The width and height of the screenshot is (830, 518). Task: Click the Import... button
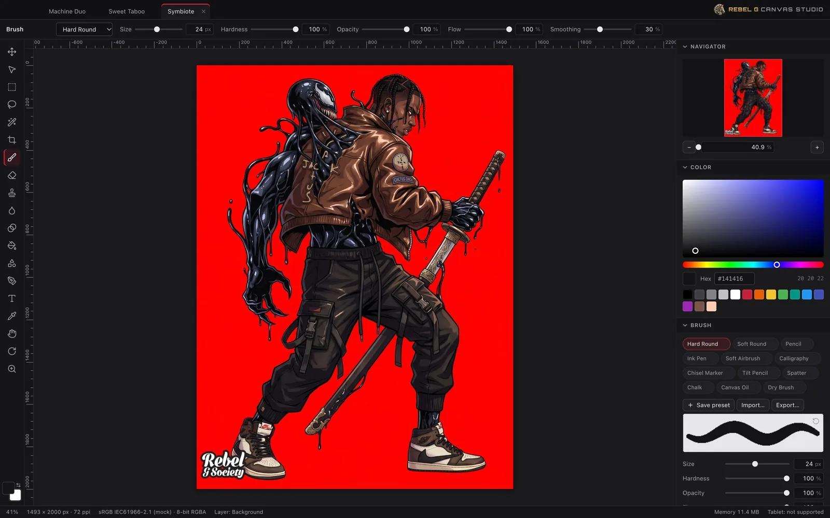point(753,405)
